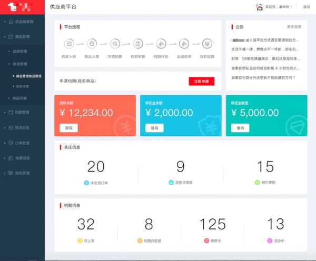Open 品牌管理 in the sidebar
The height and width of the screenshot is (261, 316).
pos(20,52)
